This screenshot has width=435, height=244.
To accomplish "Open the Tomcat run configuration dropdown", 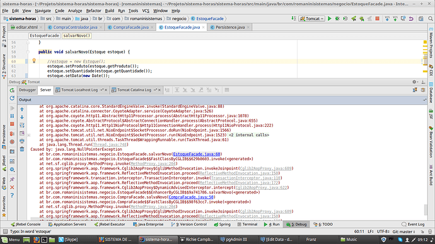I will (x=312, y=18).
